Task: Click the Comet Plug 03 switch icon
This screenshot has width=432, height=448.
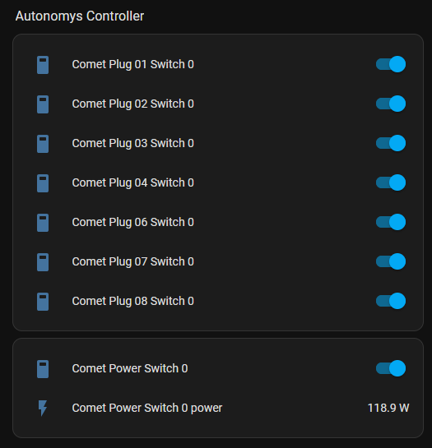Action: tap(43, 144)
